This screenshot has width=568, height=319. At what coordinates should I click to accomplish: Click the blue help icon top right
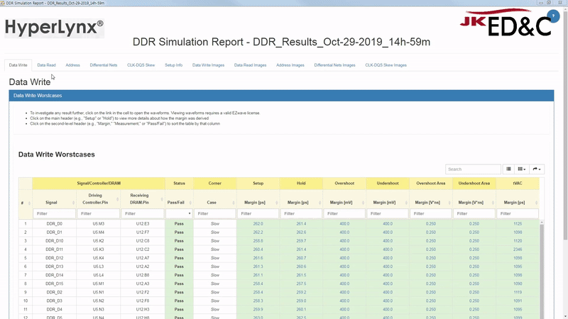[553, 16]
